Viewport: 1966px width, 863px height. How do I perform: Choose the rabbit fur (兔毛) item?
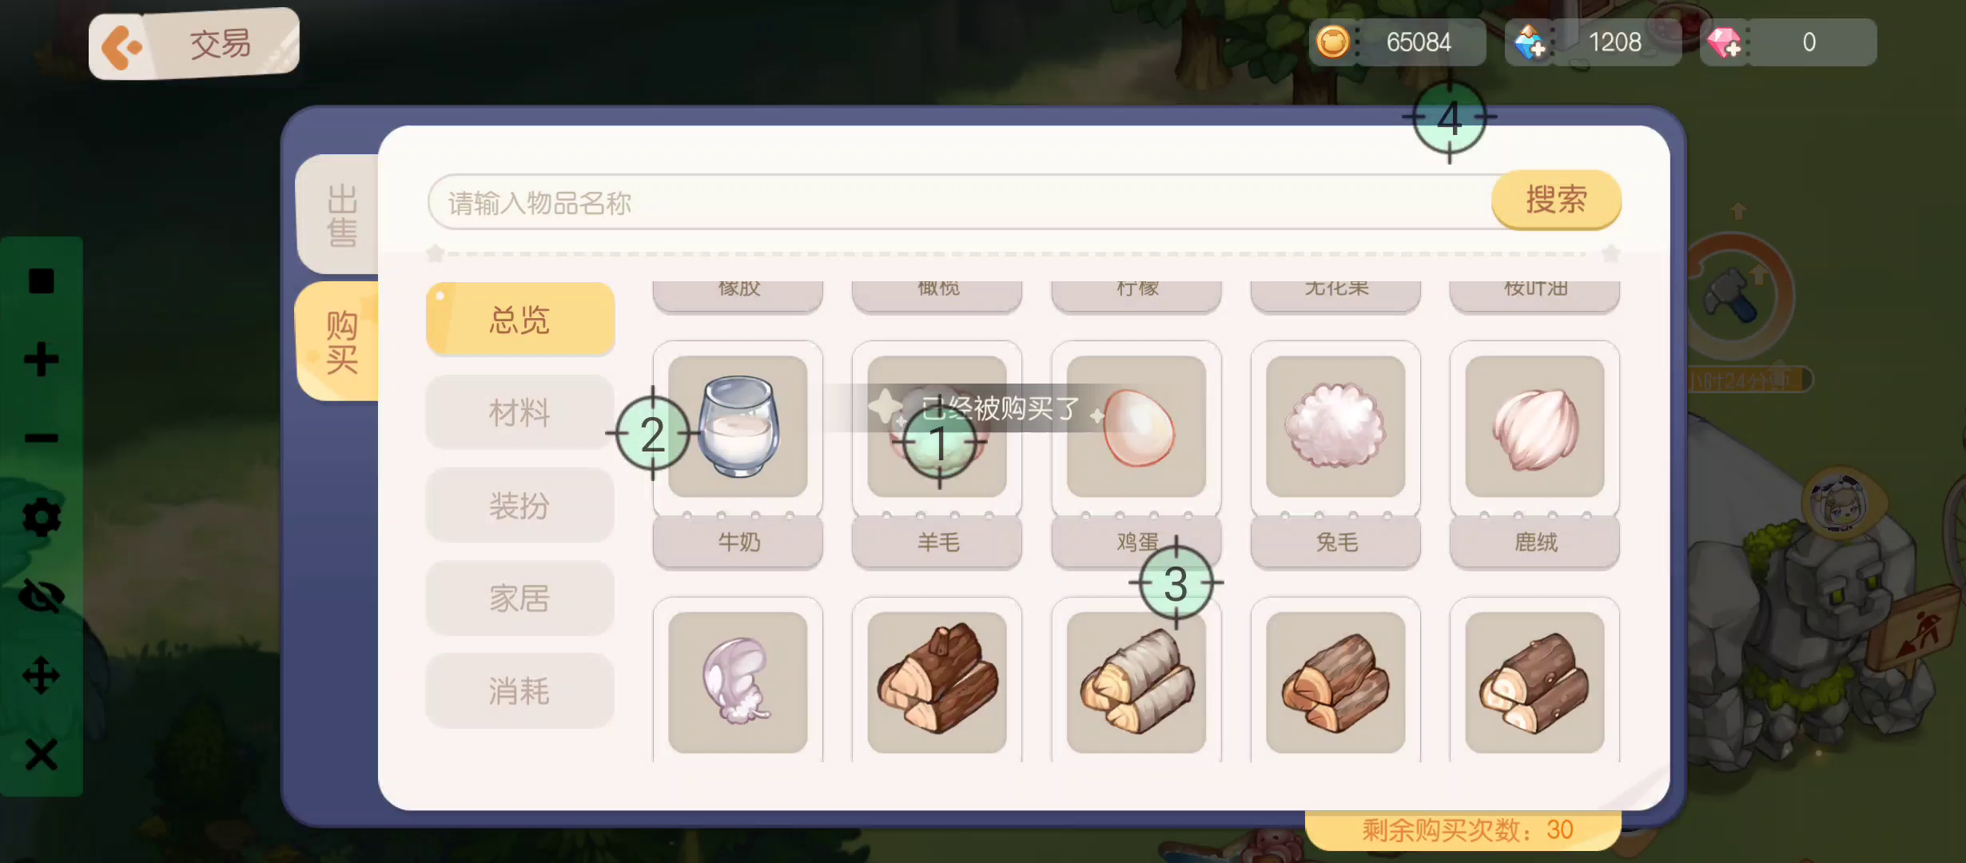(1335, 454)
